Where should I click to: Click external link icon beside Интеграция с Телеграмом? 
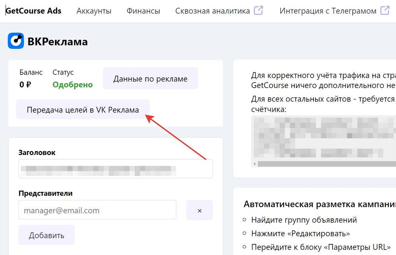tap(385, 10)
